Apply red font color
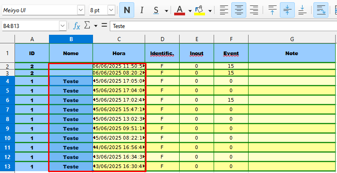 pos(180,10)
